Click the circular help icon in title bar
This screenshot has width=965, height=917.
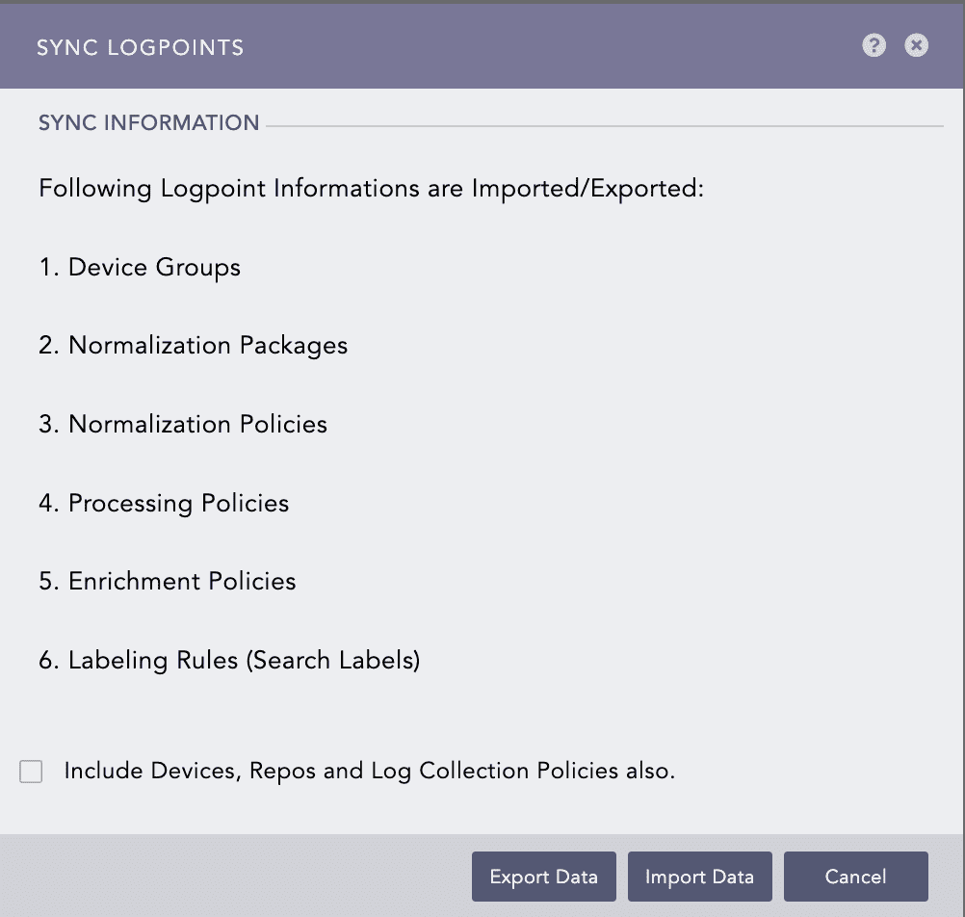pyautogui.click(x=874, y=45)
